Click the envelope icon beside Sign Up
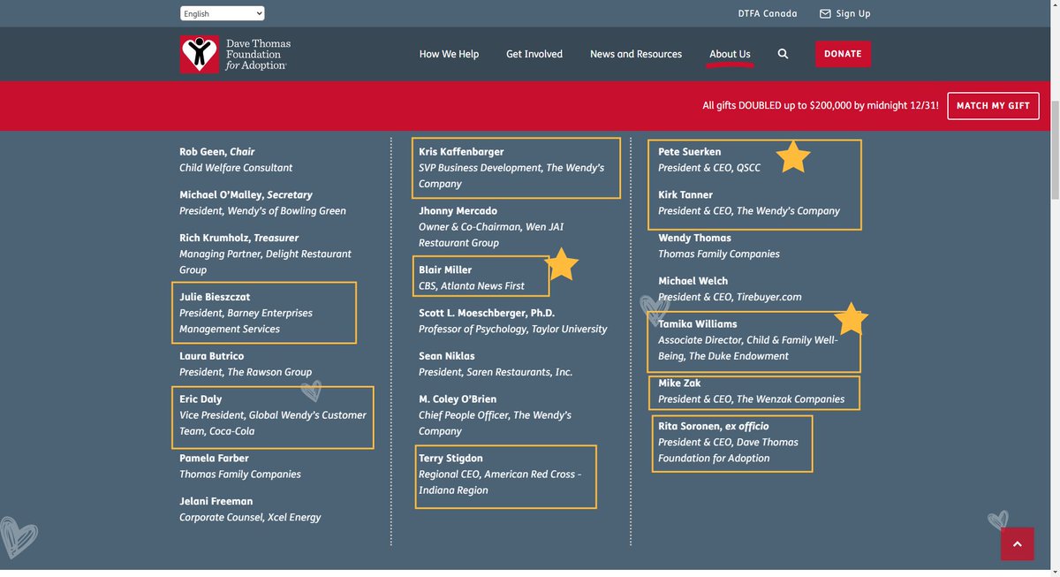 point(825,14)
